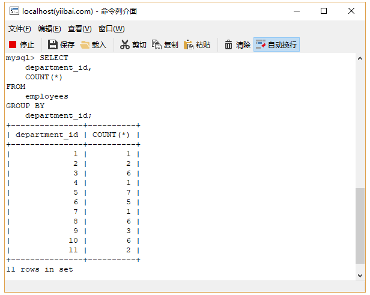
Task: Click the count value 3 for department 9
Action: (x=129, y=231)
